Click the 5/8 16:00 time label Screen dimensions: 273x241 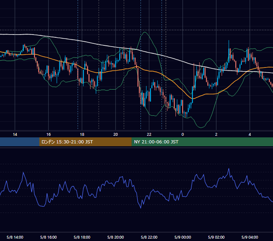[49, 237]
